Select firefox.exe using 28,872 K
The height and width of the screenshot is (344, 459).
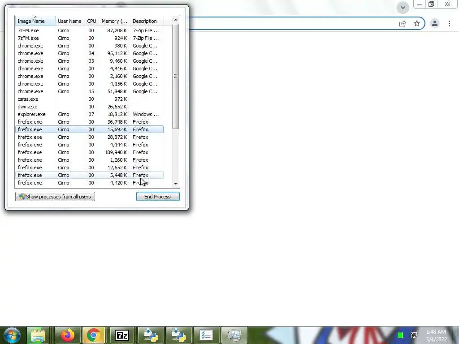89,137
